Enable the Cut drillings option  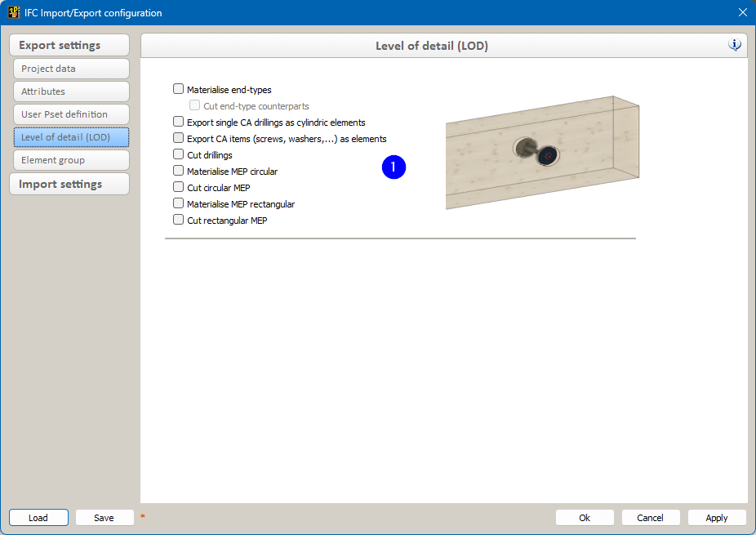coord(179,154)
